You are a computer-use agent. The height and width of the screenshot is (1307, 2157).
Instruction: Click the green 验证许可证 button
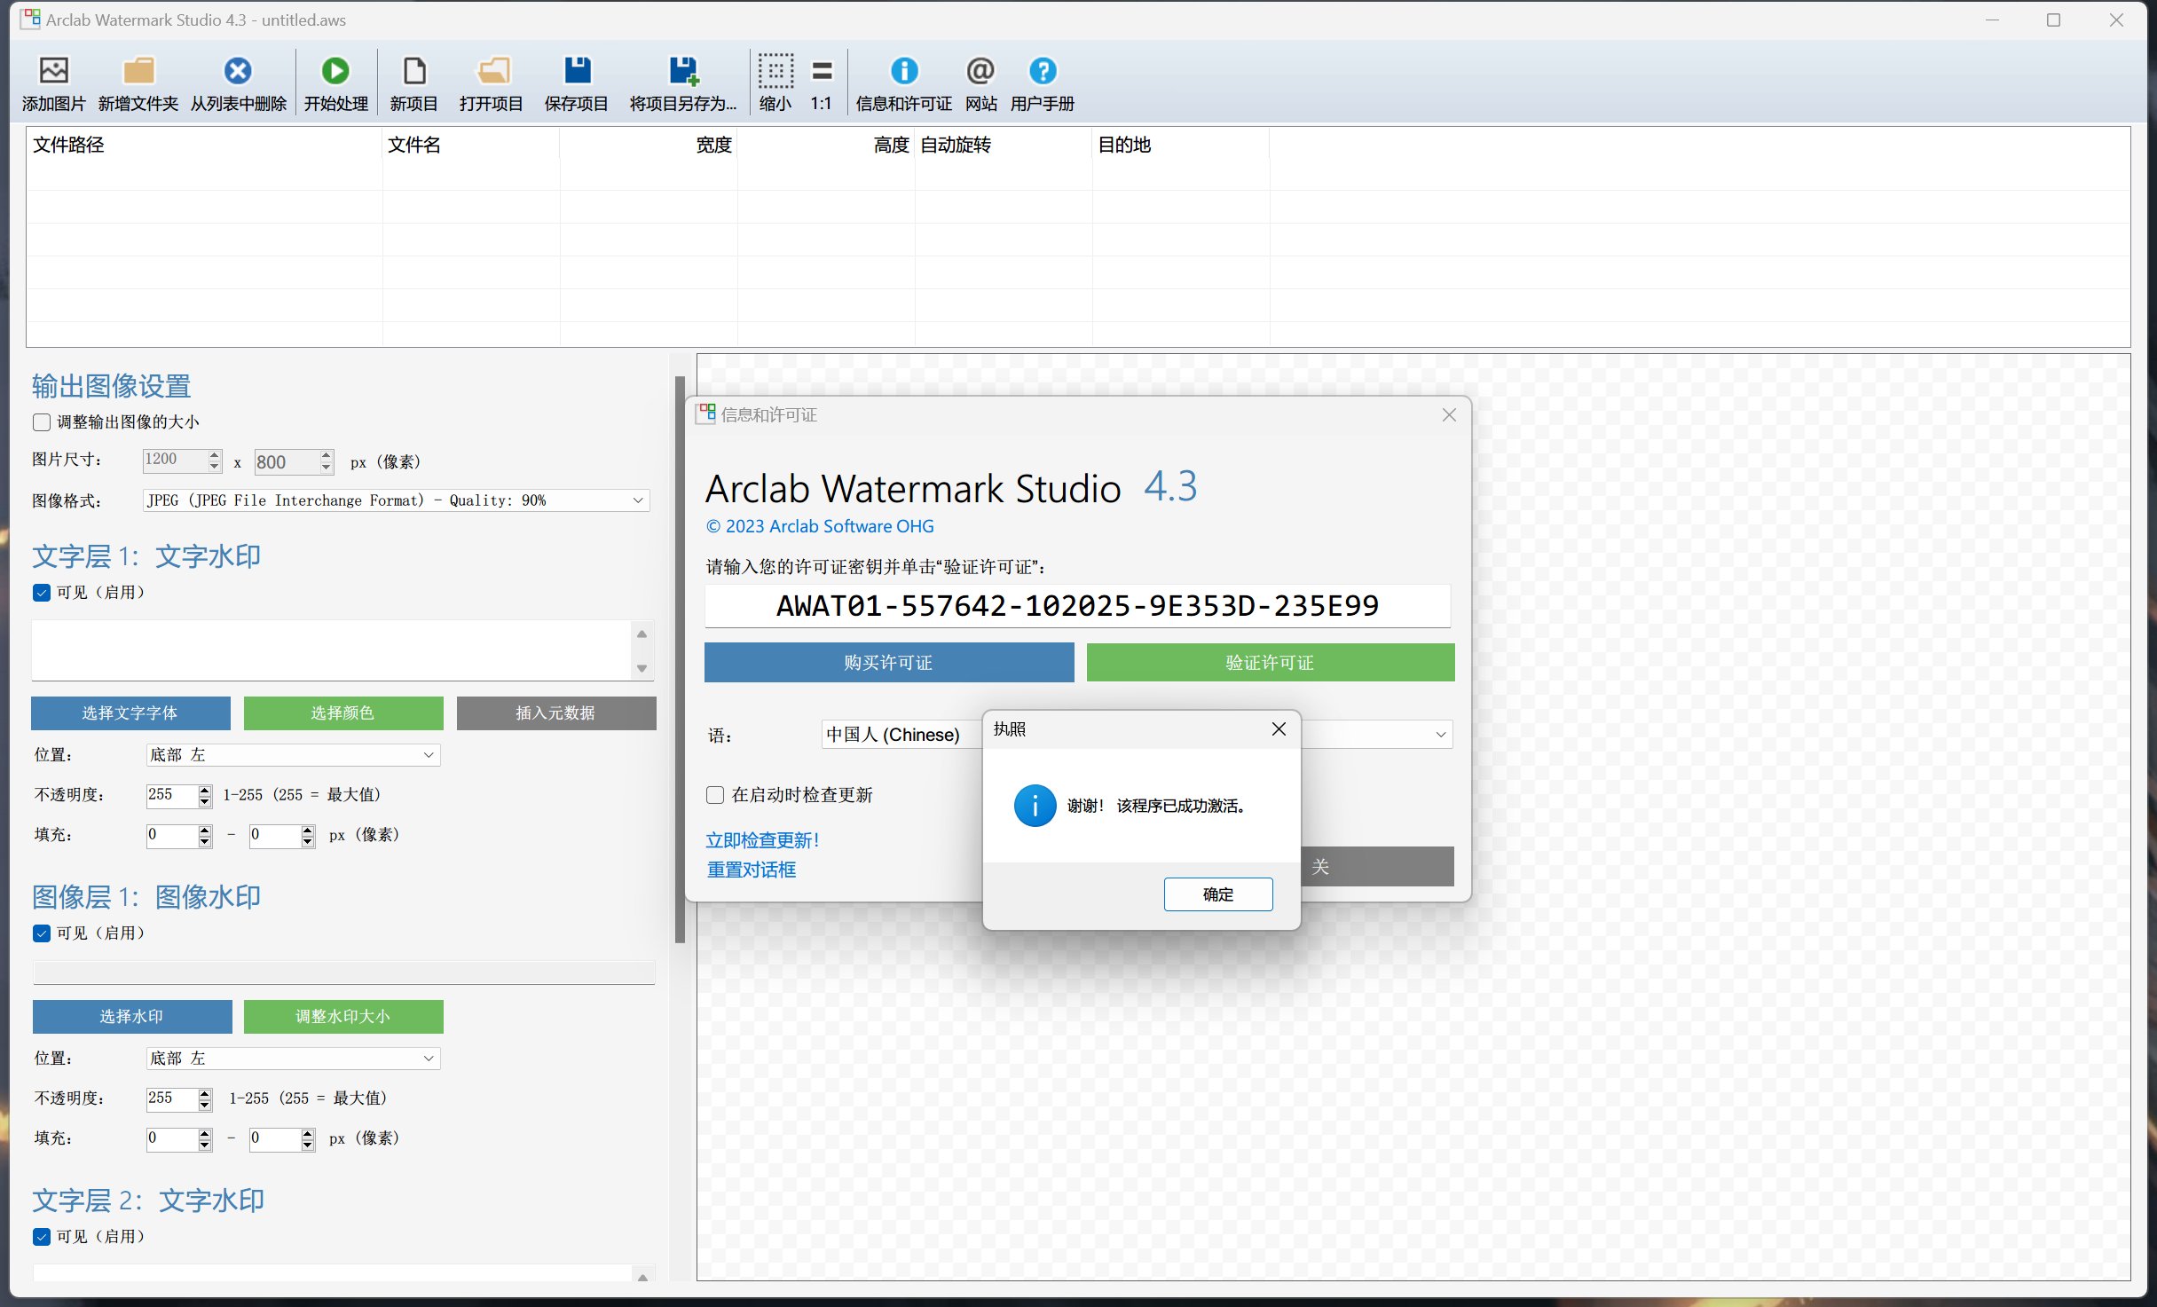pyautogui.click(x=1271, y=662)
